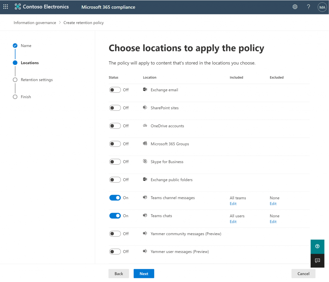Screen dimensions: 329x282
Task: Click the Contoso Electronics logo icon
Action: click(x=18, y=7)
